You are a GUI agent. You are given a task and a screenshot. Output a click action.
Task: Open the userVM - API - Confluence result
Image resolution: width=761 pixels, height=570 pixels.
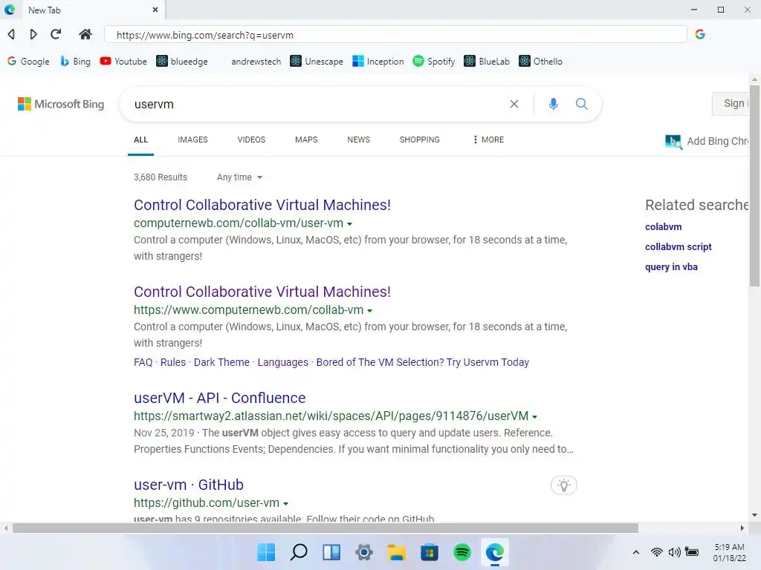coord(220,398)
